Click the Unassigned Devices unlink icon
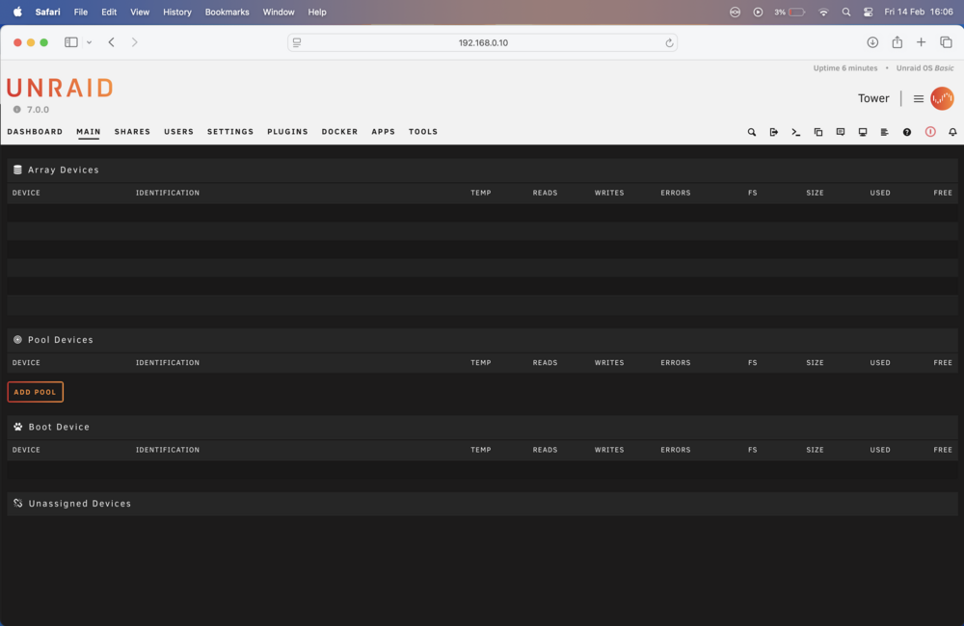964x626 pixels. pyautogui.click(x=17, y=503)
